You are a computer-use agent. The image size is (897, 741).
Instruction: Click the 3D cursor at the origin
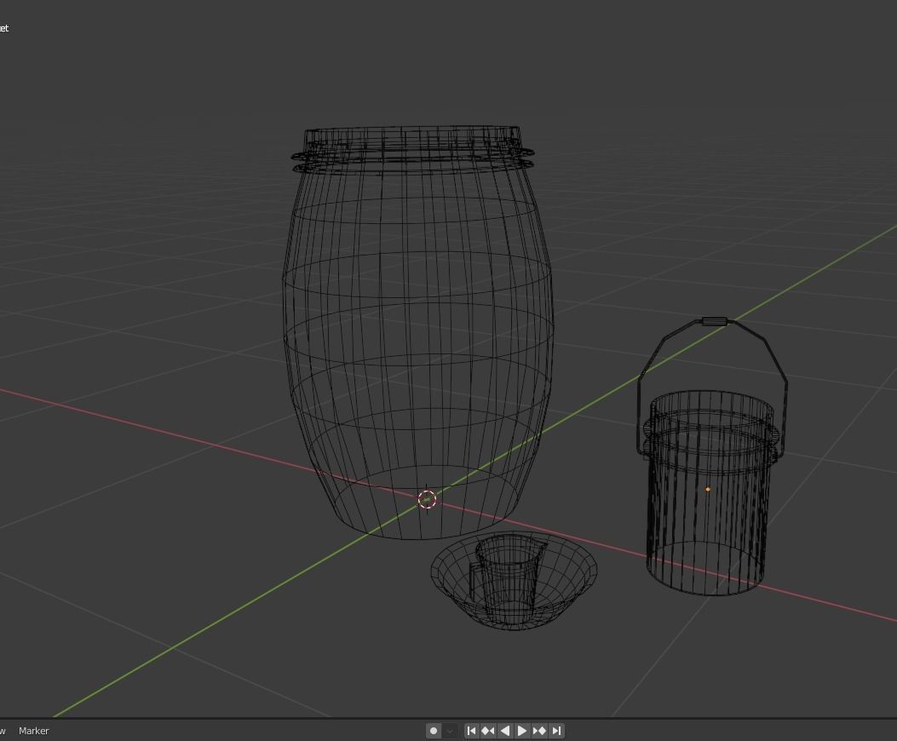tap(427, 499)
